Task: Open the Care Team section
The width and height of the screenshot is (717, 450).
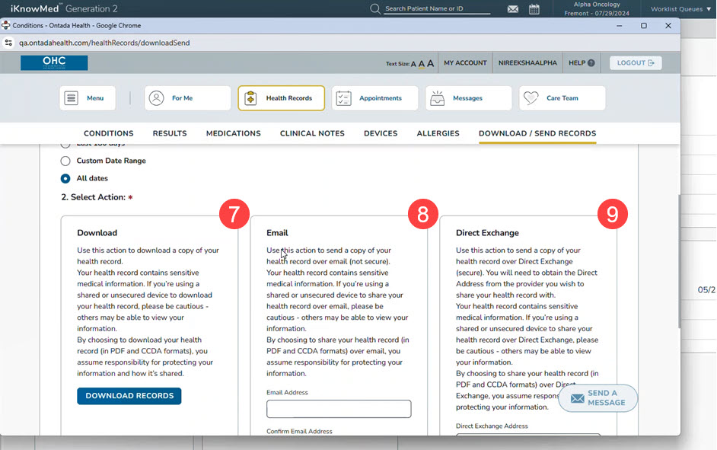Action: click(x=562, y=98)
